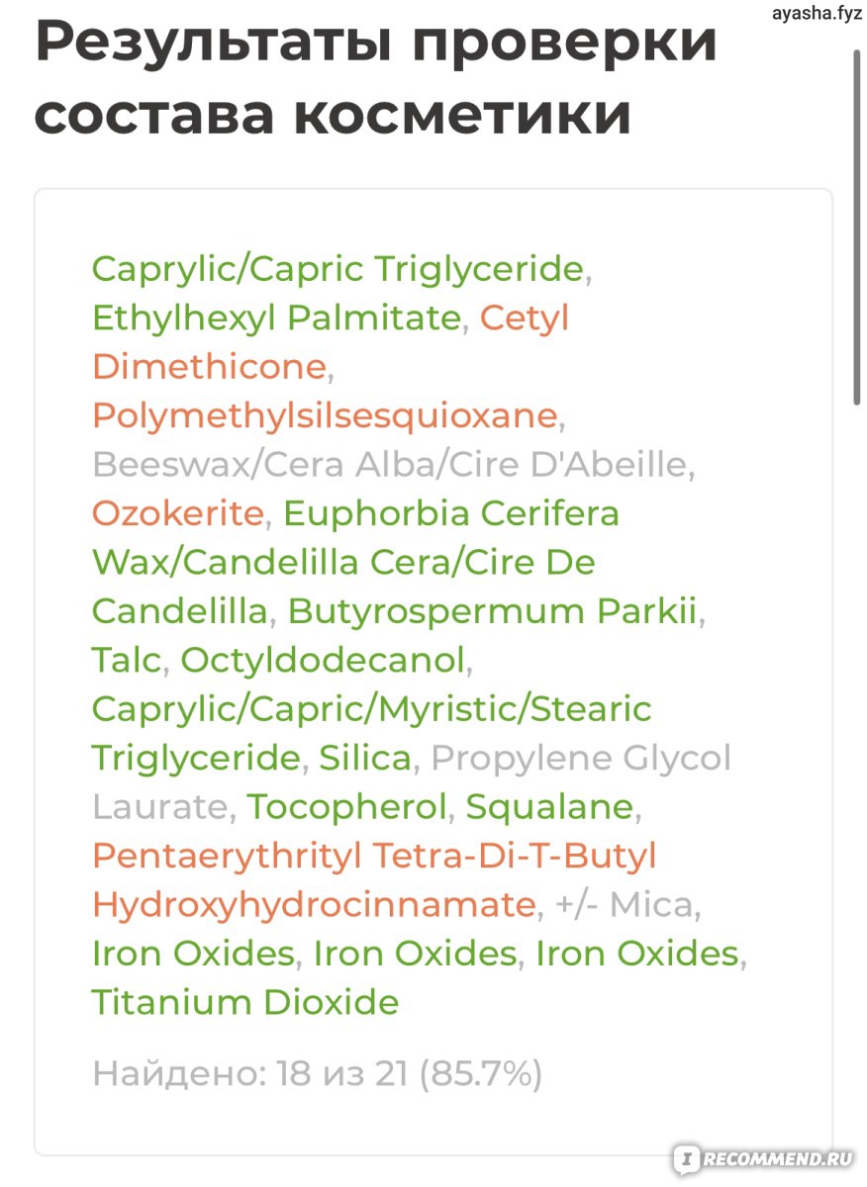Open the Butyrospermum Parkii ingredient
Image resolution: width=867 pixels, height=1187 pixels.
493,611
